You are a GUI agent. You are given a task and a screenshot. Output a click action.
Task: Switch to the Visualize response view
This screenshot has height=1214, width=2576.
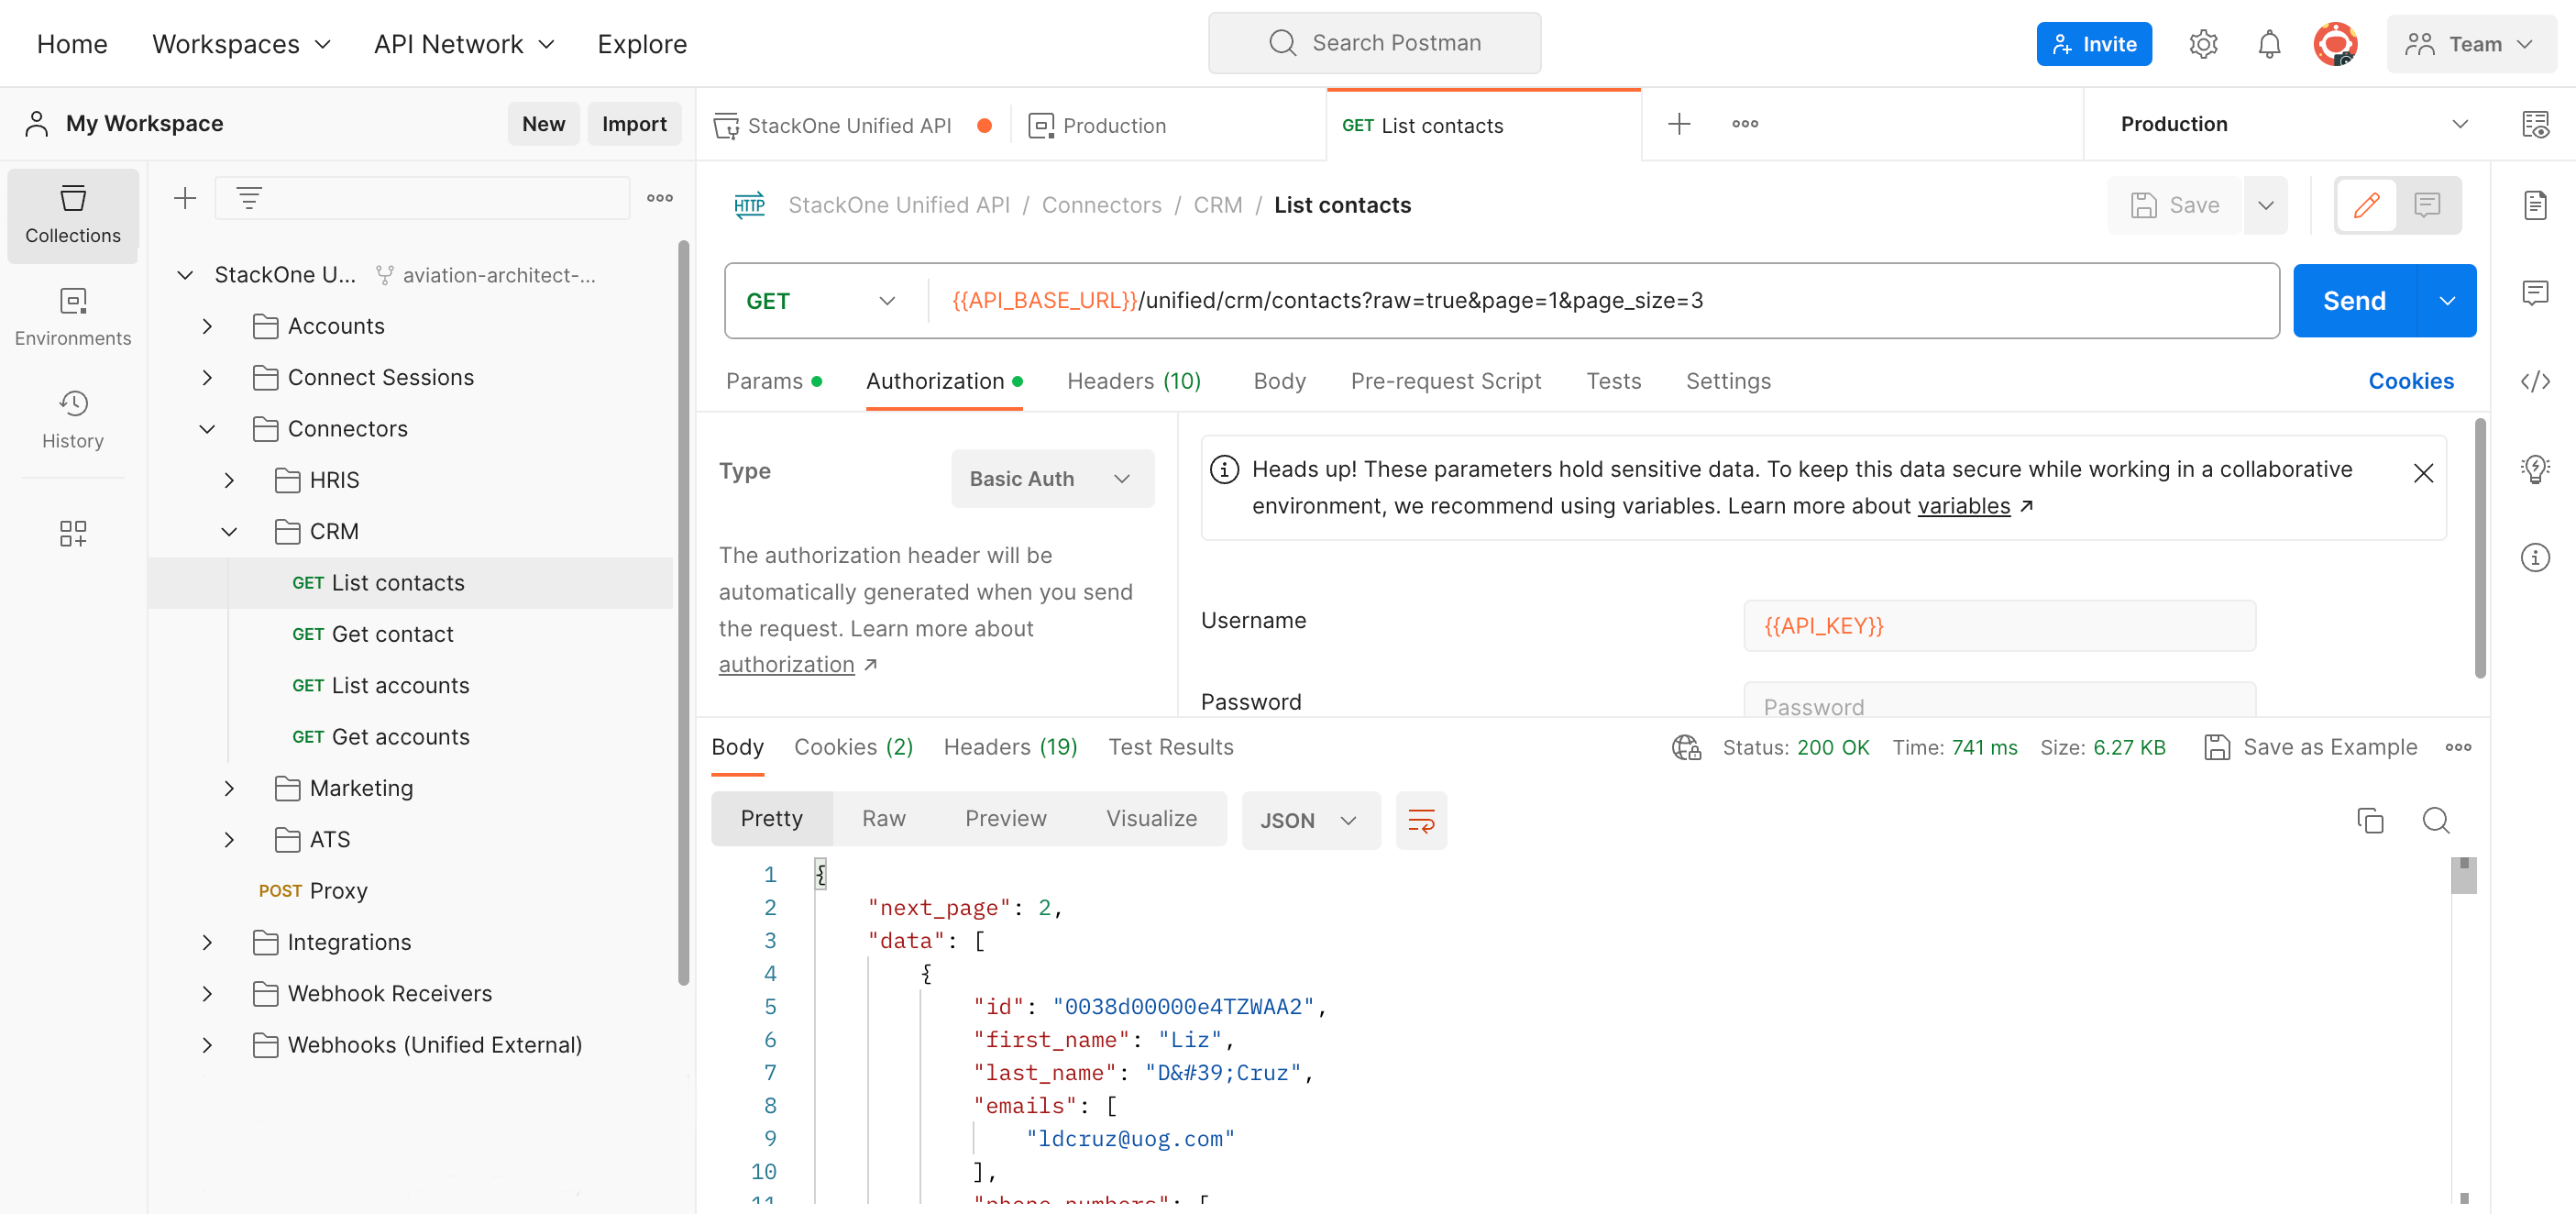tap(1151, 818)
